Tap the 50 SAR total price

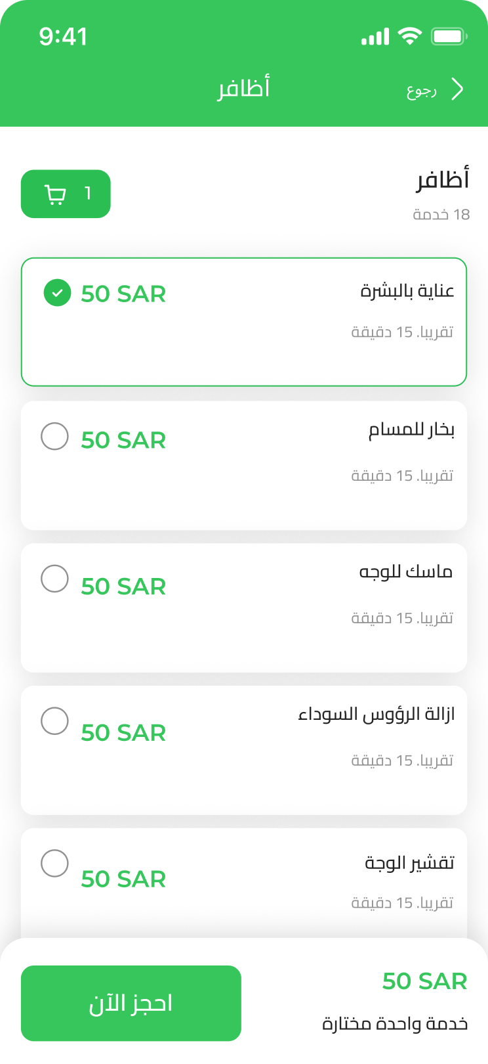[x=424, y=981]
